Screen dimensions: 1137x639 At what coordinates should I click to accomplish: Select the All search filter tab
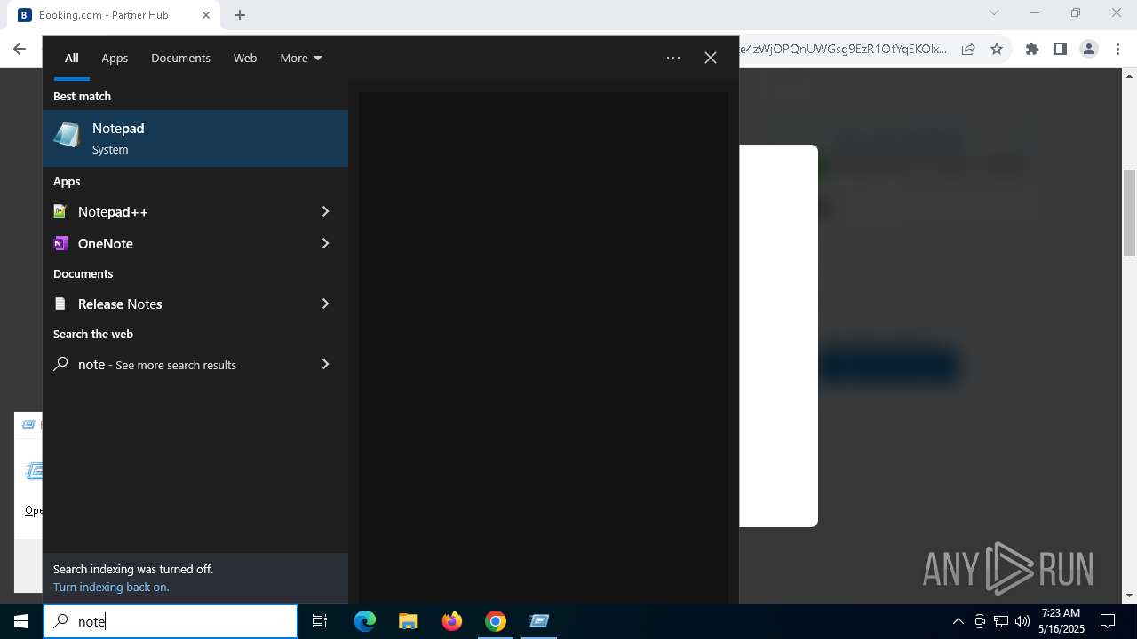tap(72, 58)
